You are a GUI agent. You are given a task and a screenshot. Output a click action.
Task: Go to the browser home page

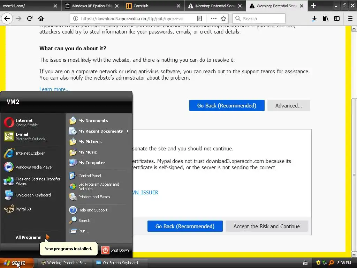coord(41,18)
